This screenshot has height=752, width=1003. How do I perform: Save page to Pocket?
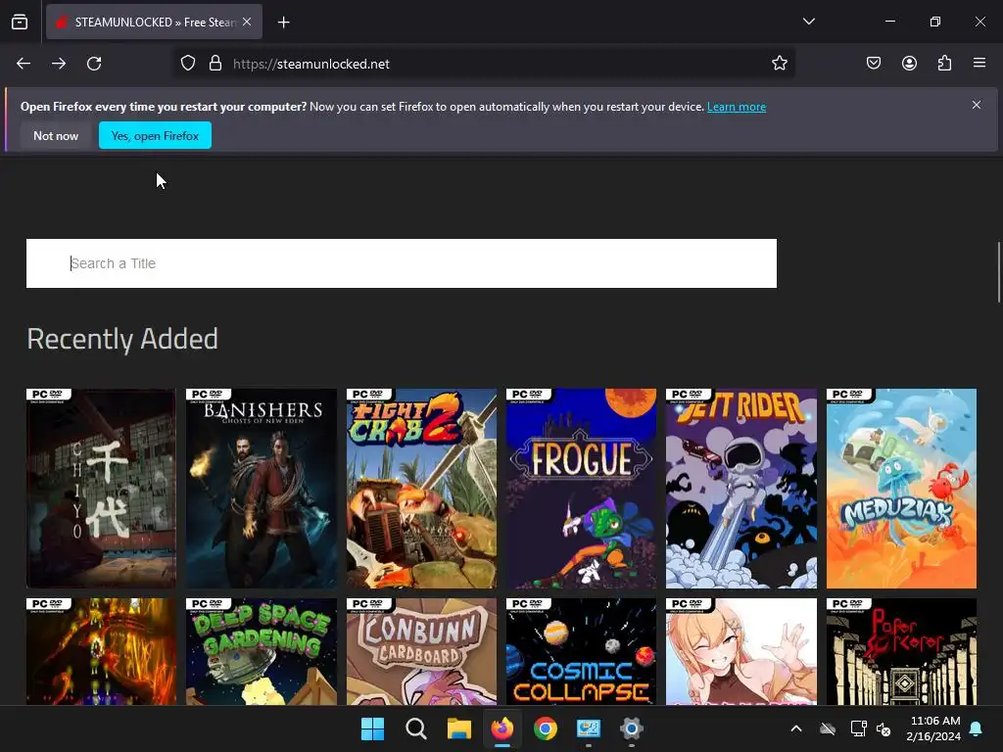coord(874,63)
